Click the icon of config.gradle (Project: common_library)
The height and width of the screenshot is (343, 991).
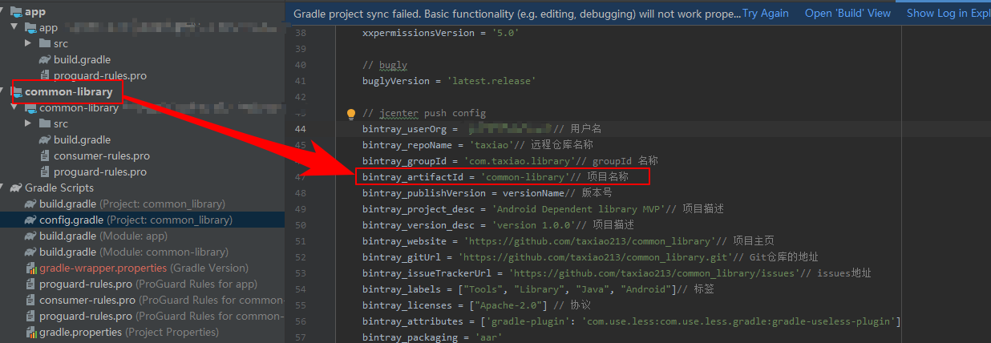click(x=31, y=220)
